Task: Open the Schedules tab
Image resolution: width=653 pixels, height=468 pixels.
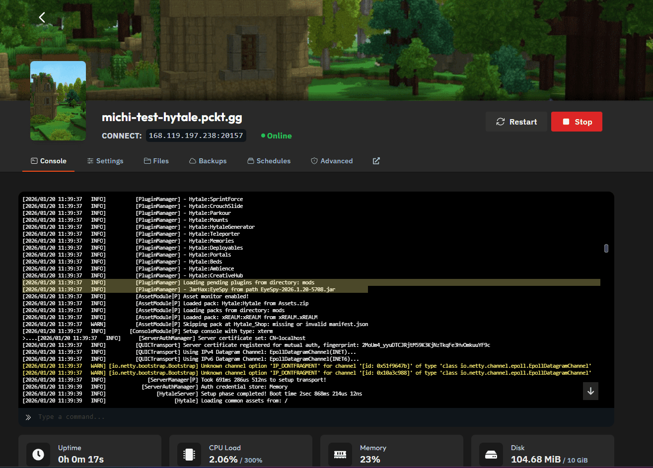Action: (x=269, y=160)
